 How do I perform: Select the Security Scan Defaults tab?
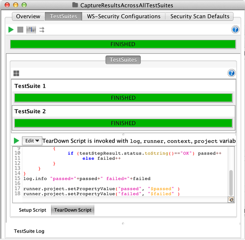coord(200,16)
